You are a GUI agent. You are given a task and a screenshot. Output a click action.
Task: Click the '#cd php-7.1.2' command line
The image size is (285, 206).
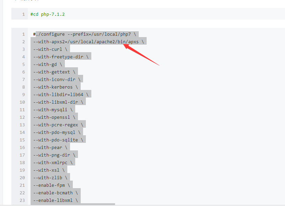click(48, 14)
